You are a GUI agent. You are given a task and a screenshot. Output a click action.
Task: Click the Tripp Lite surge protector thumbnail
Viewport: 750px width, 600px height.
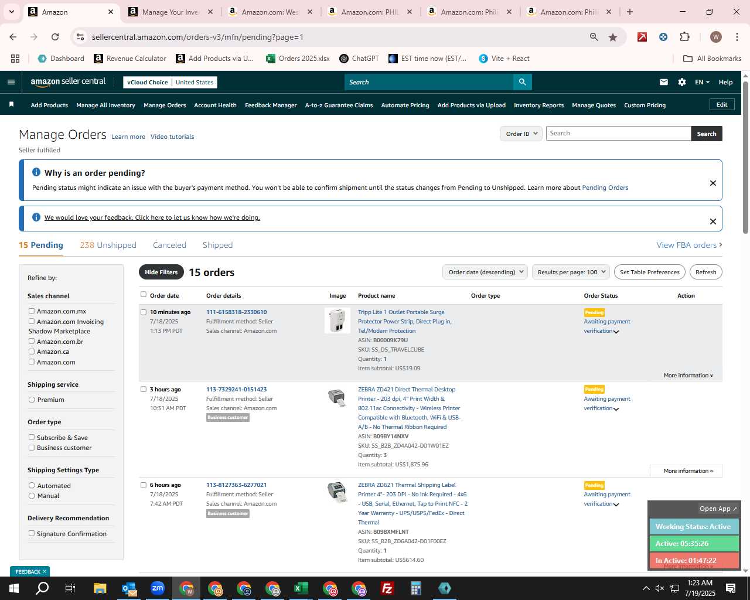tap(337, 321)
